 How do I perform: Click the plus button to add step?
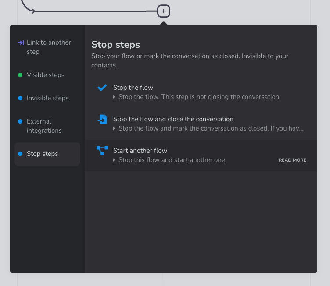[163, 11]
